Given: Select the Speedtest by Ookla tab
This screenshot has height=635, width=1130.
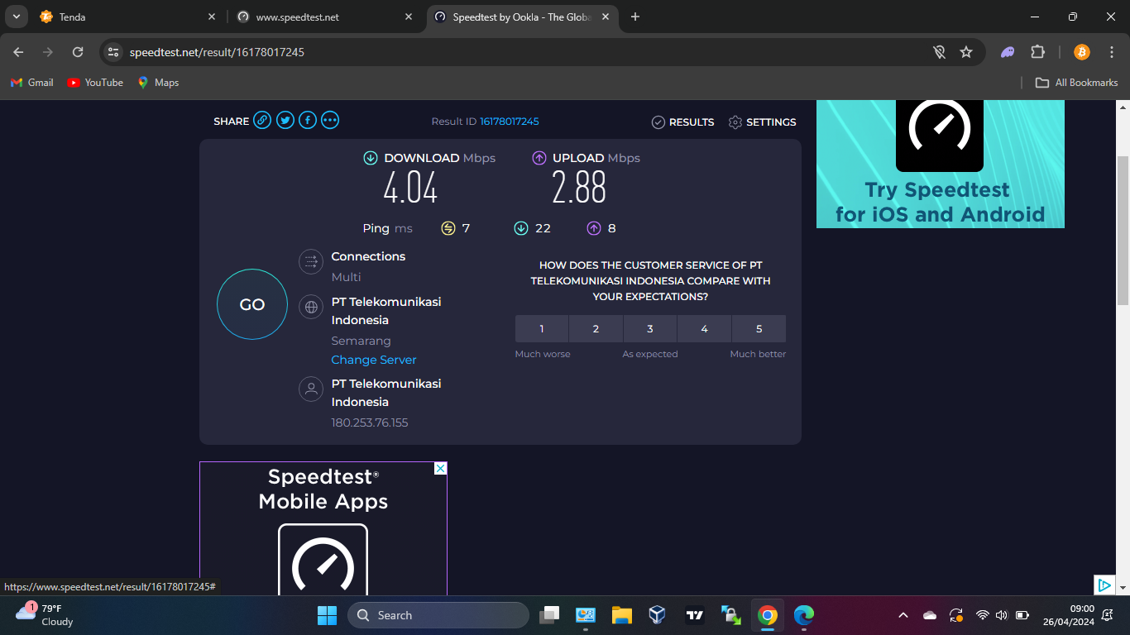Looking at the screenshot, I should click(523, 17).
